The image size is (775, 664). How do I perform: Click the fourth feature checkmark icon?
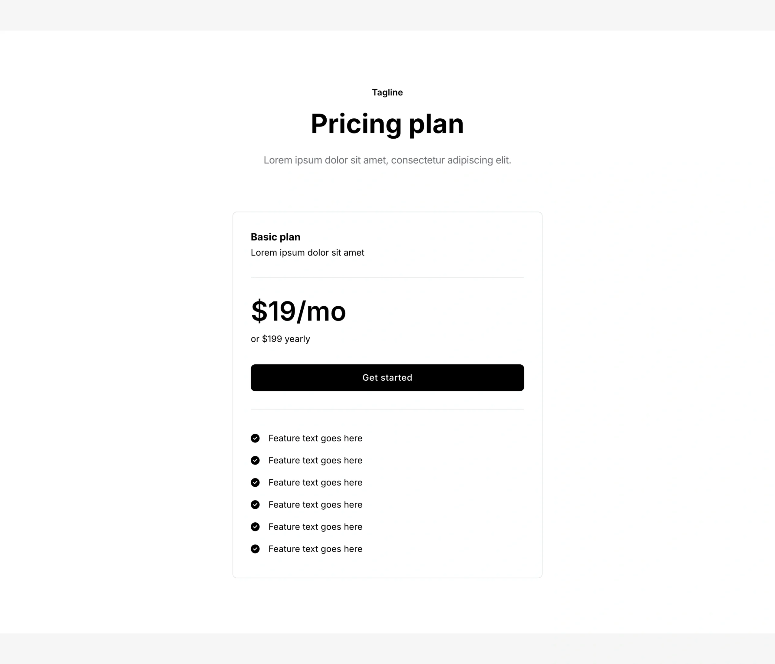[255, 505]
